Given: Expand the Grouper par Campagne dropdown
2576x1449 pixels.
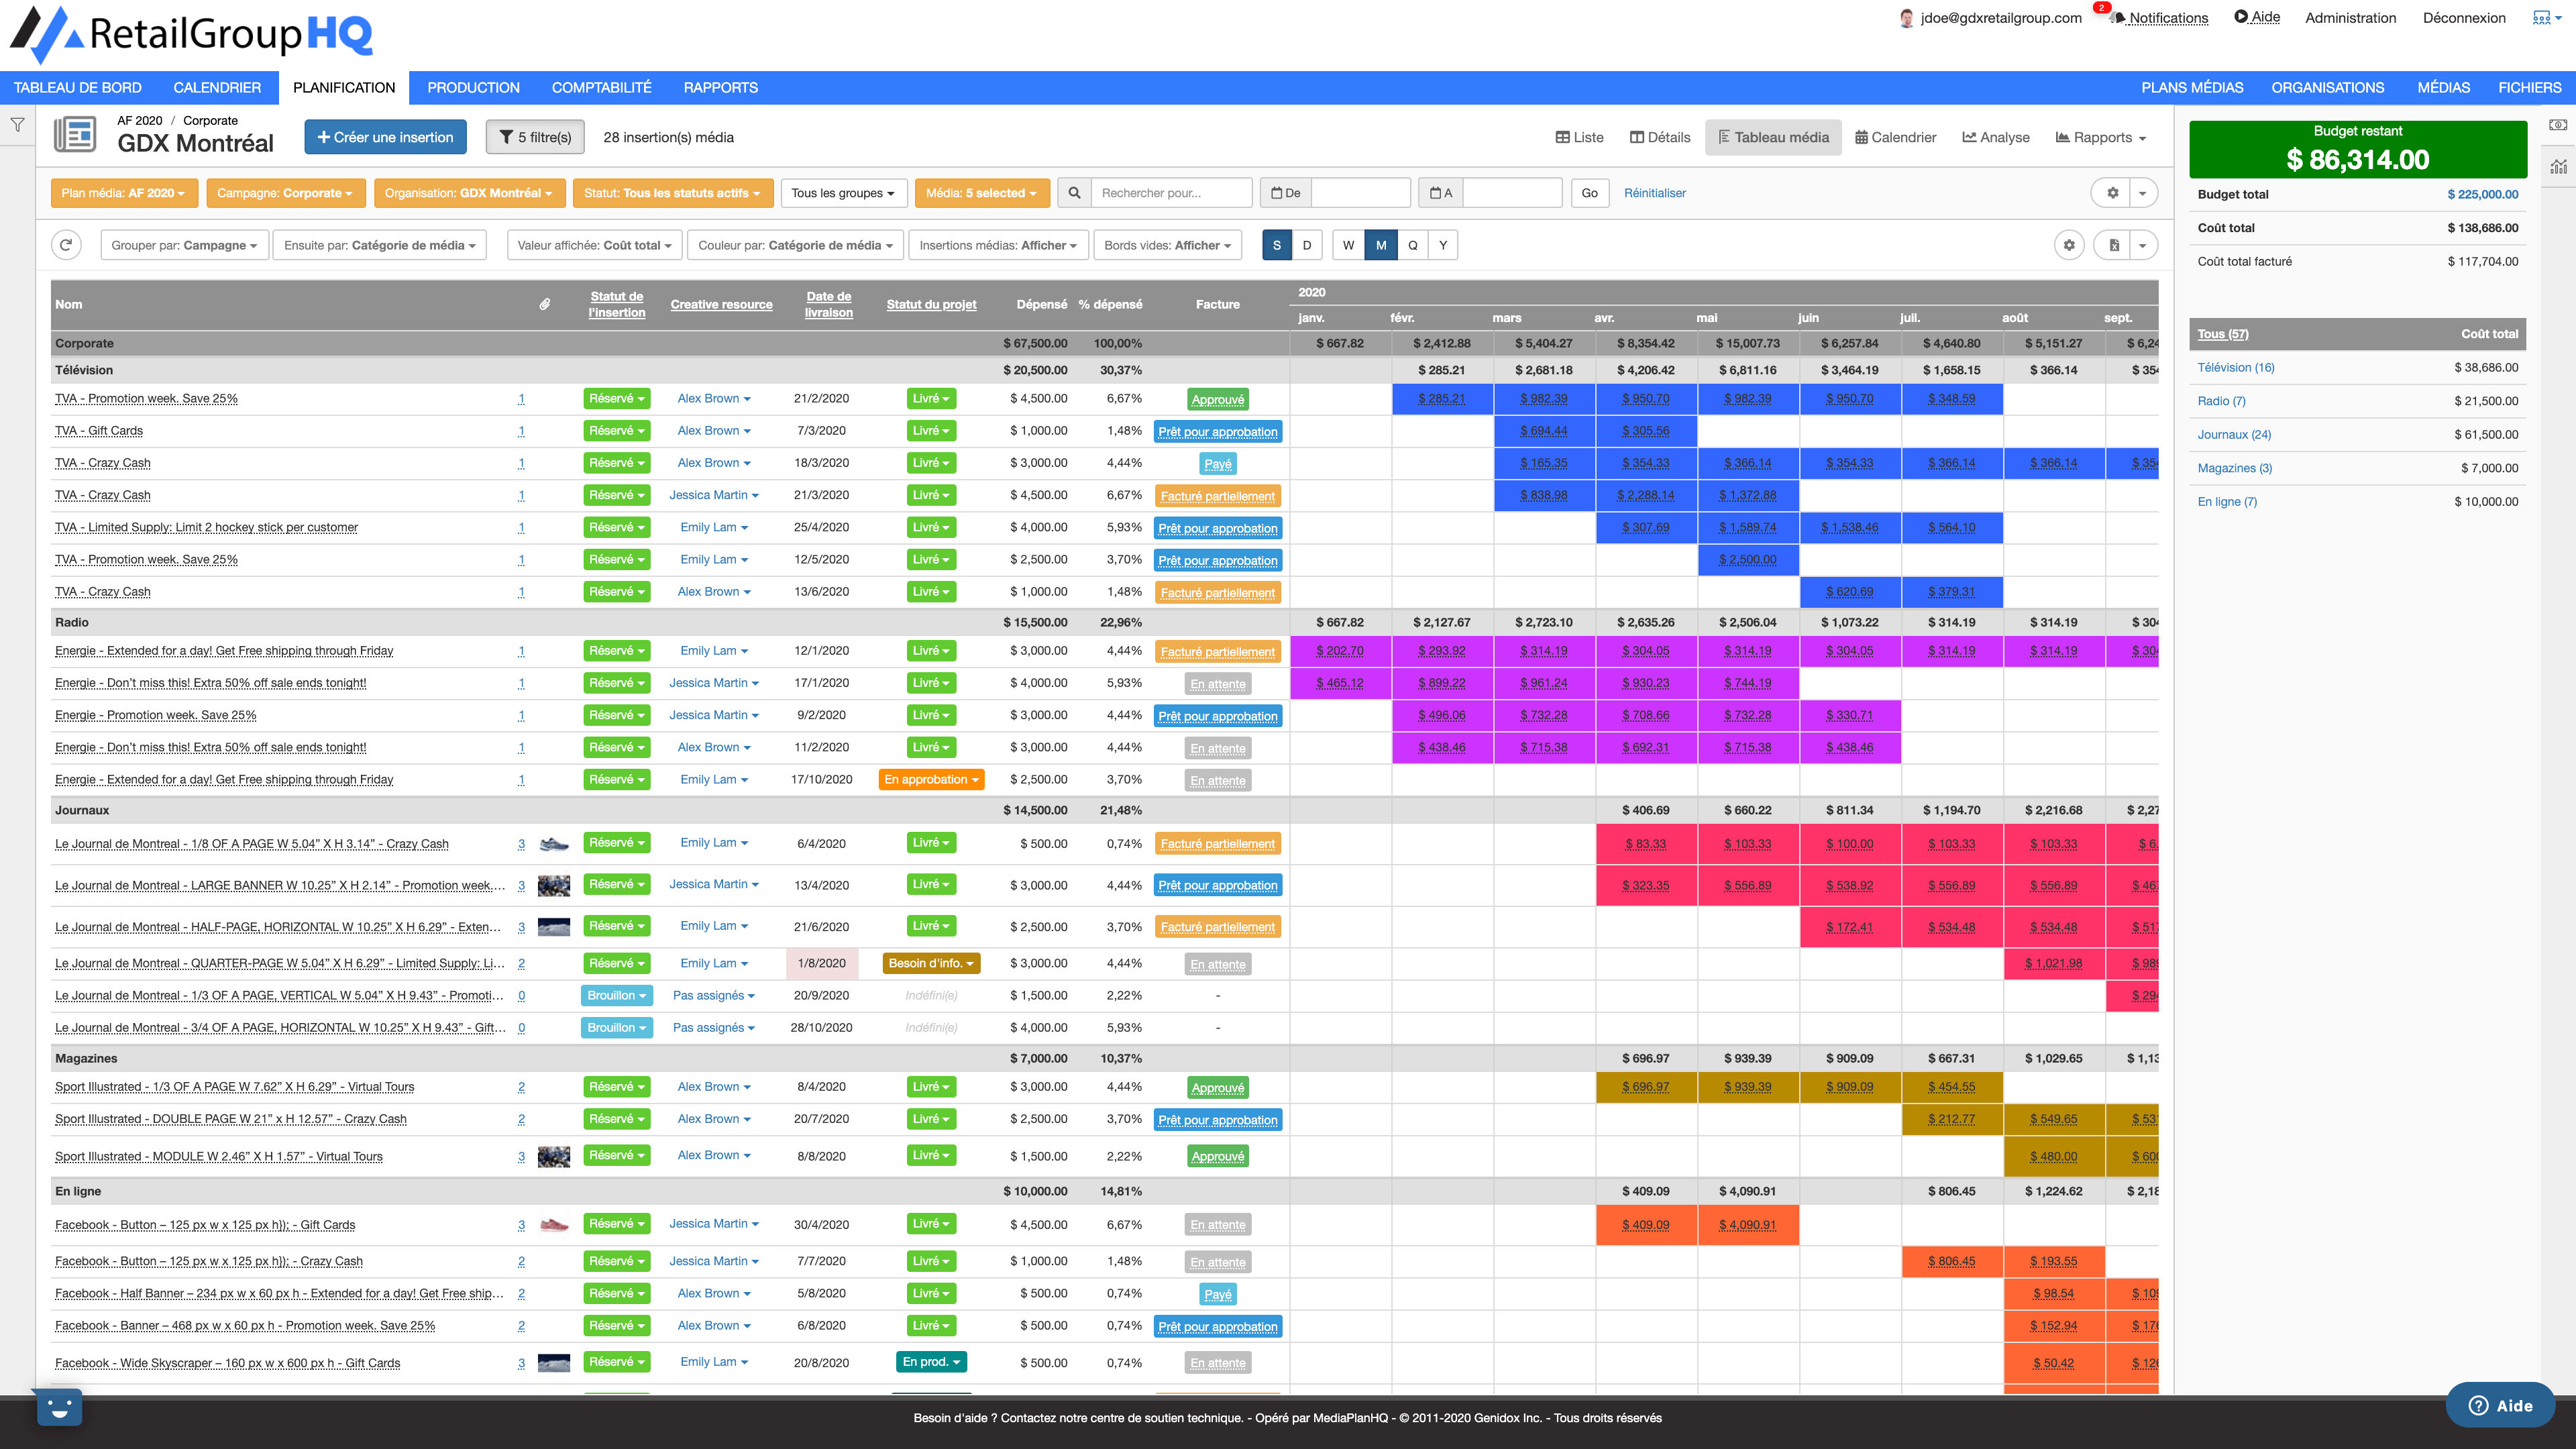Looking at the screenshot, I should 184,245.
